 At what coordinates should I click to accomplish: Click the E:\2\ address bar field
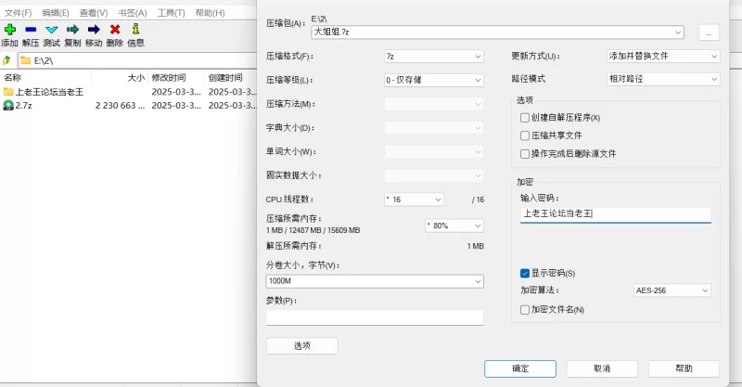point(137,60)
